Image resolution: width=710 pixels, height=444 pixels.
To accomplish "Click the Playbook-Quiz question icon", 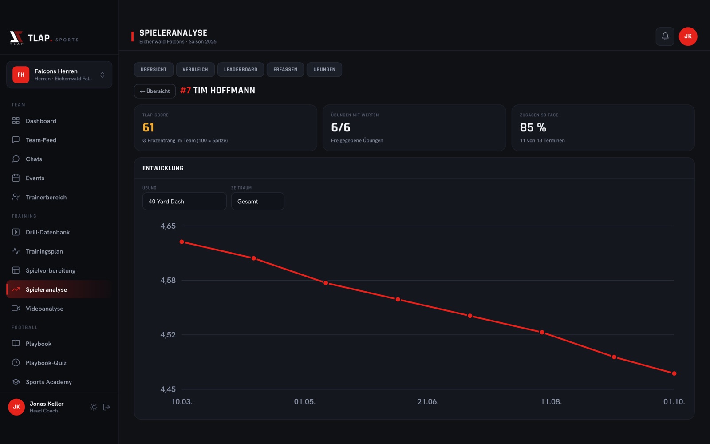I will (16, 363).
